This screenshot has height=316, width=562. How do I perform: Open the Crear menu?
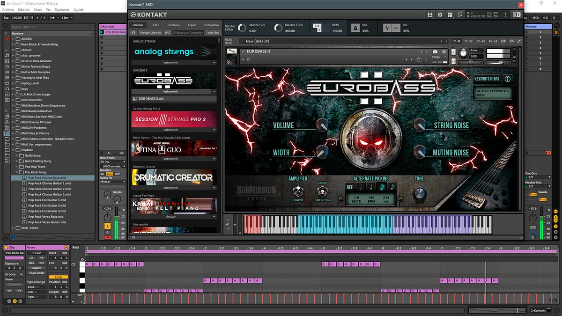(38, 9)
